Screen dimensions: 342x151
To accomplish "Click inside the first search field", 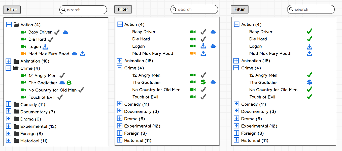I will click(83, 10).
